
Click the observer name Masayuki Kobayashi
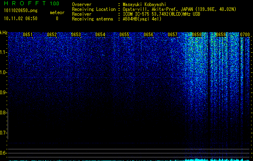pyautogui.click(x=144, y=4)
